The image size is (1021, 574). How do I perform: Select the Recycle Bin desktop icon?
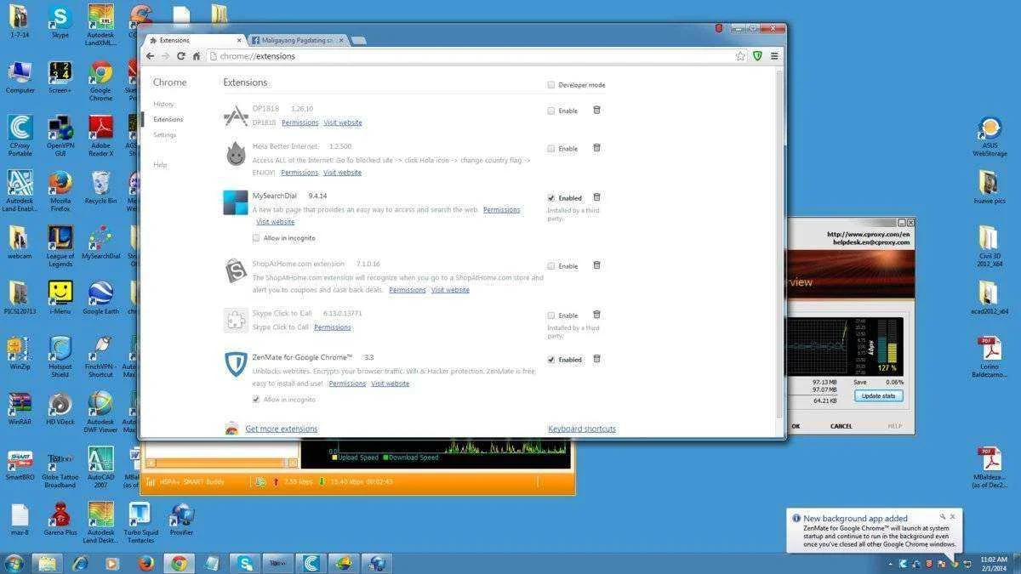100,187
